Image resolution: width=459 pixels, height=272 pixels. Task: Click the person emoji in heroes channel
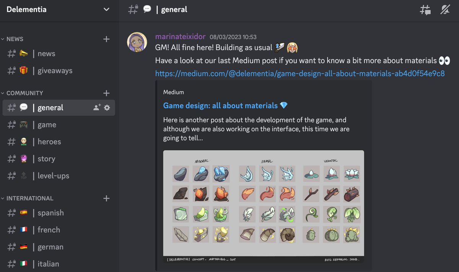[24, 142]
